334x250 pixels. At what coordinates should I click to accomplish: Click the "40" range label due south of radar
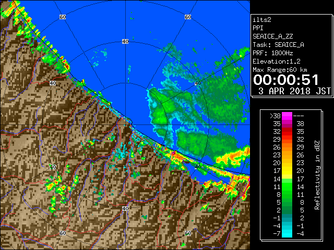coord(125,208)
